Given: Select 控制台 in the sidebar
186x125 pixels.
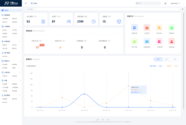Looking at the screenshot, I should point(11,10).
